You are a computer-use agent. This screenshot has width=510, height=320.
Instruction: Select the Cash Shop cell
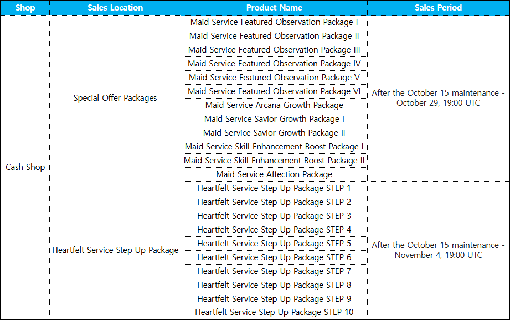coord(25,167)
